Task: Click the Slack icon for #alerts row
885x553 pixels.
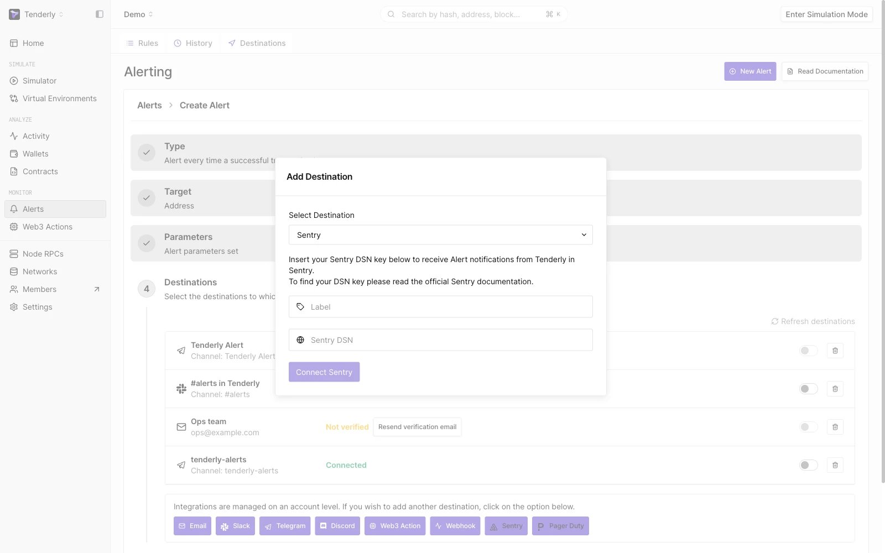Action: [181, 389]
